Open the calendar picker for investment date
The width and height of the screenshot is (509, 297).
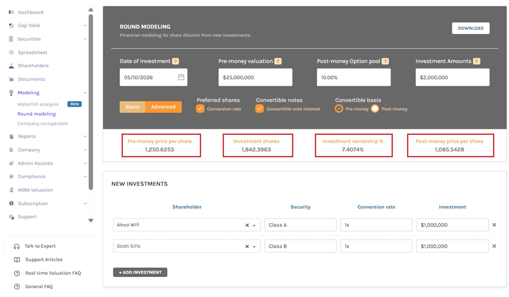coord(181,77)
